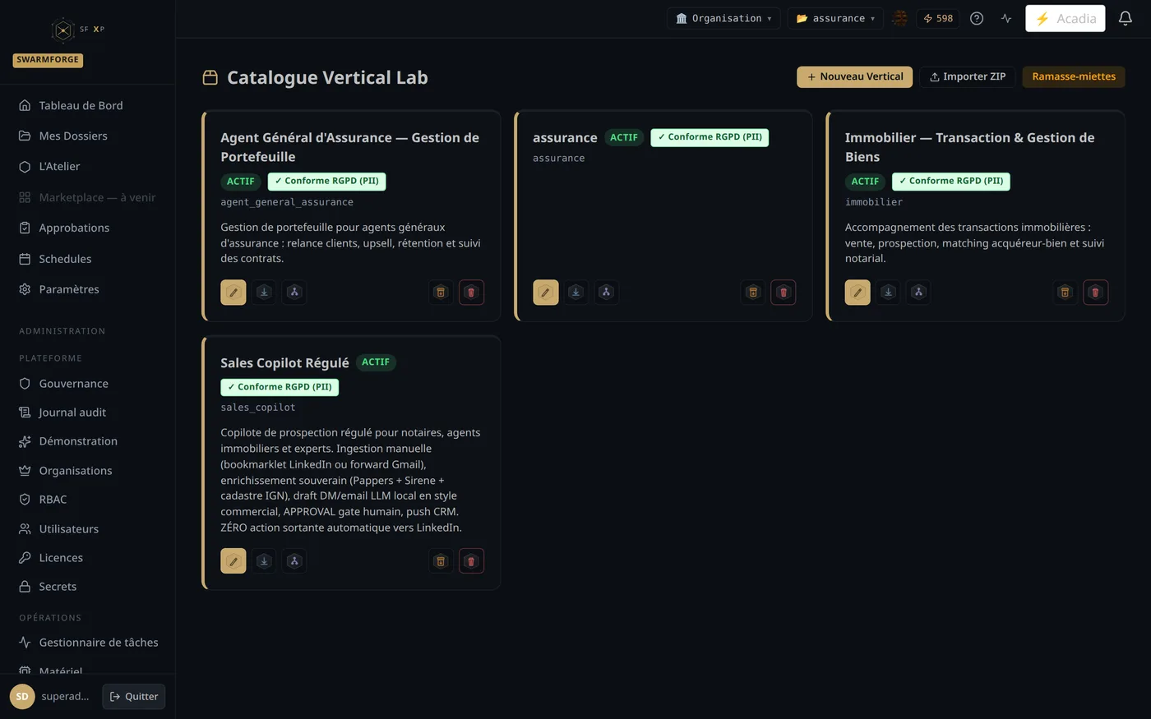Download the Immobilier vertical
Screen dimensions: 1151x719
(888, 293)
